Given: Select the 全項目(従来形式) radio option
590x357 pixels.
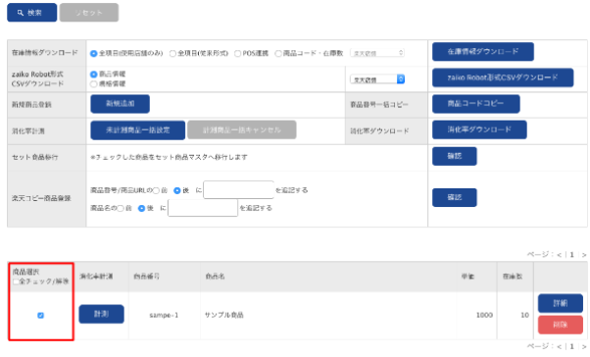Looking at the screenshot, I should pyautogui.click(x=172, y=54).
